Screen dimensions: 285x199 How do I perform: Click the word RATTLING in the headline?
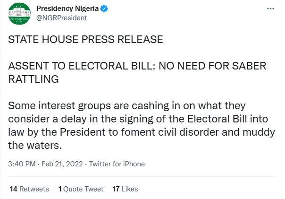33,79
